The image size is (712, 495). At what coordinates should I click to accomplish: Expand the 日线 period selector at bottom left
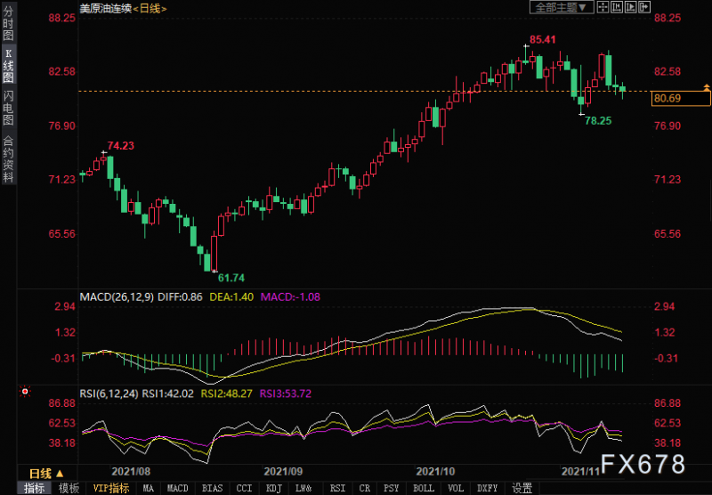point(46,473)
